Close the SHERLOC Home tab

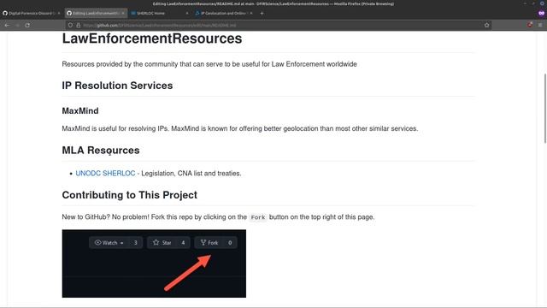pos(187,14)
